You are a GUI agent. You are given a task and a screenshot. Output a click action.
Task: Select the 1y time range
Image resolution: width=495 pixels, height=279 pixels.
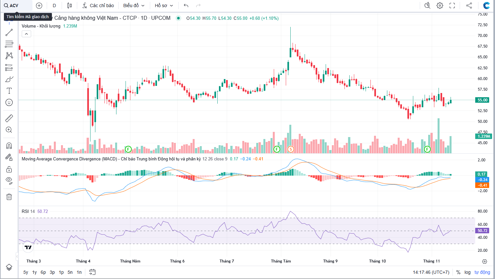pos(34,272)
